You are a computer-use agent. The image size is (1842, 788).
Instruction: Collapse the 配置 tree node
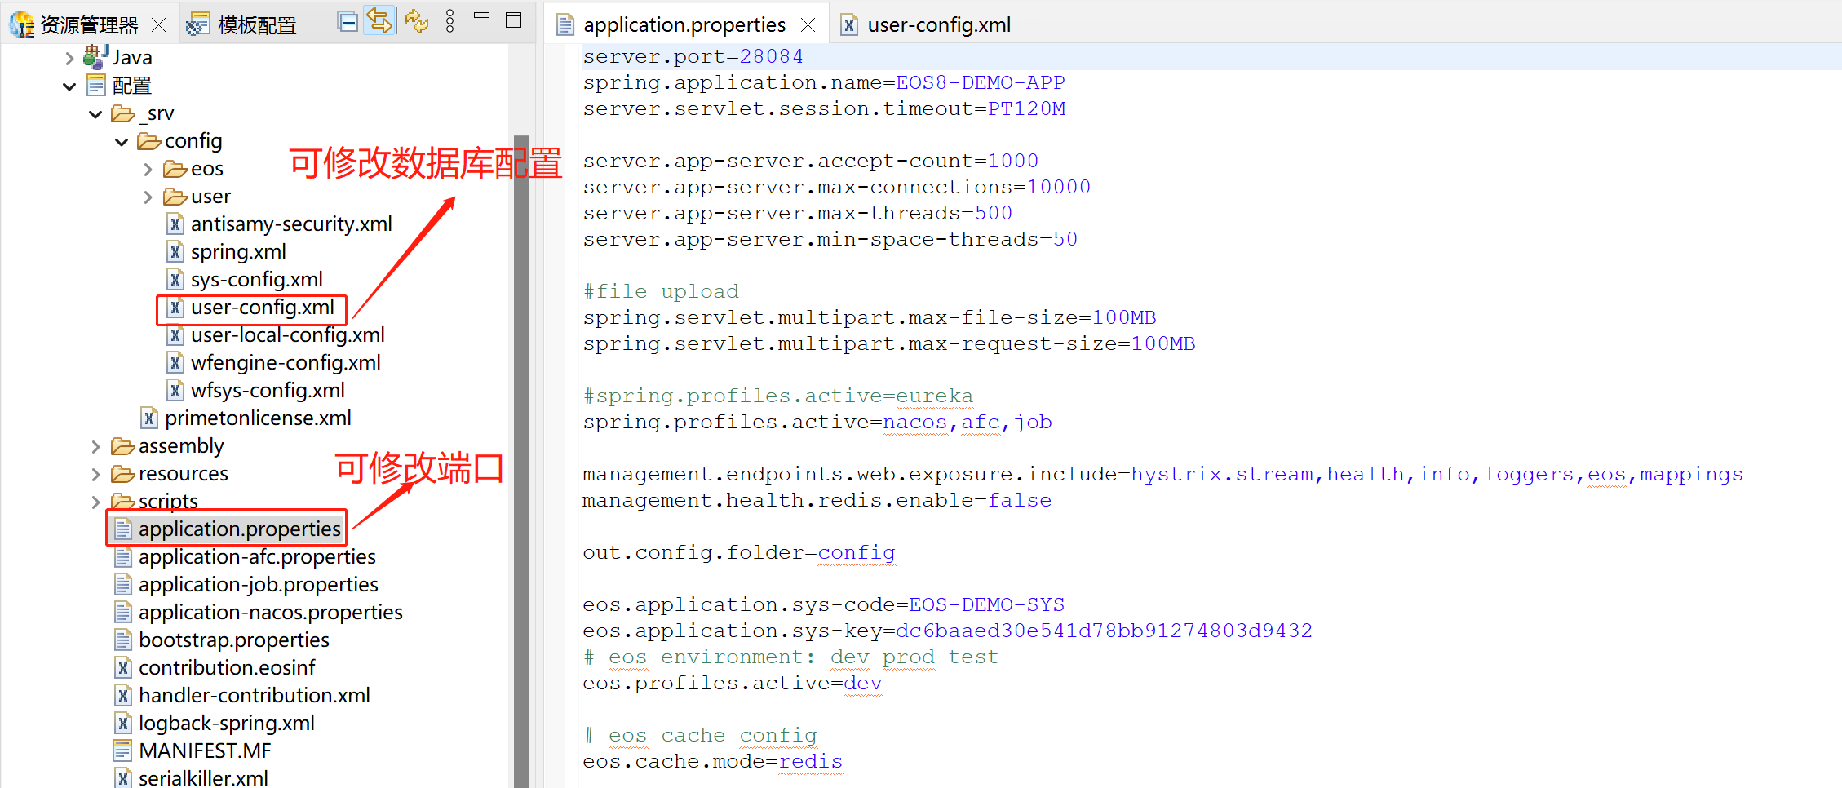click(69, 86)
